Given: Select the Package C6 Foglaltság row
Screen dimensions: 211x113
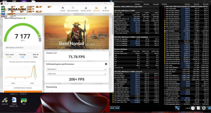Looking at the screenshot, I should (136, 39).
